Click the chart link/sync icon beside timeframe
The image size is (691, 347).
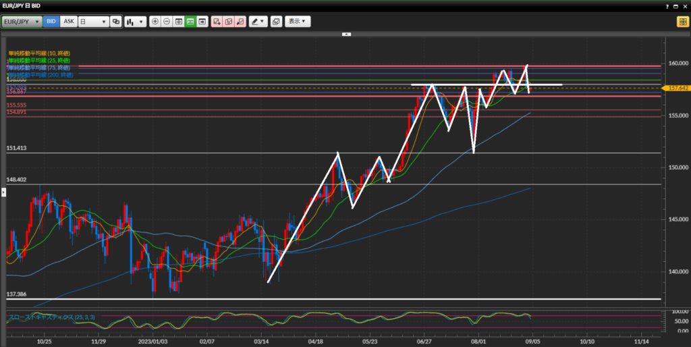(116, 22)
